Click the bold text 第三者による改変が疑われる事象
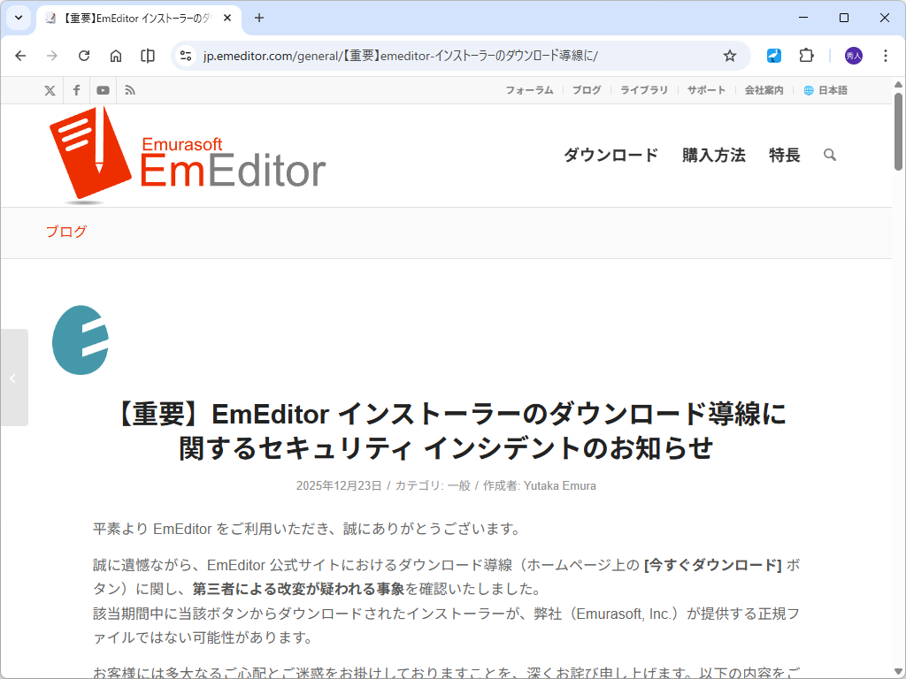This screenshot has width=906, height=679. 298,589
